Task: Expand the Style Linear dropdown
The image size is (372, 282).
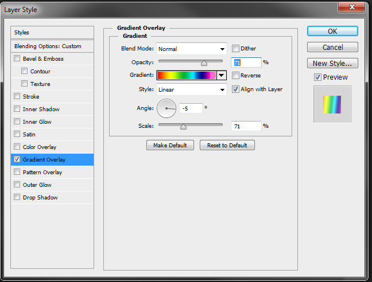Action: click(191, 89)
